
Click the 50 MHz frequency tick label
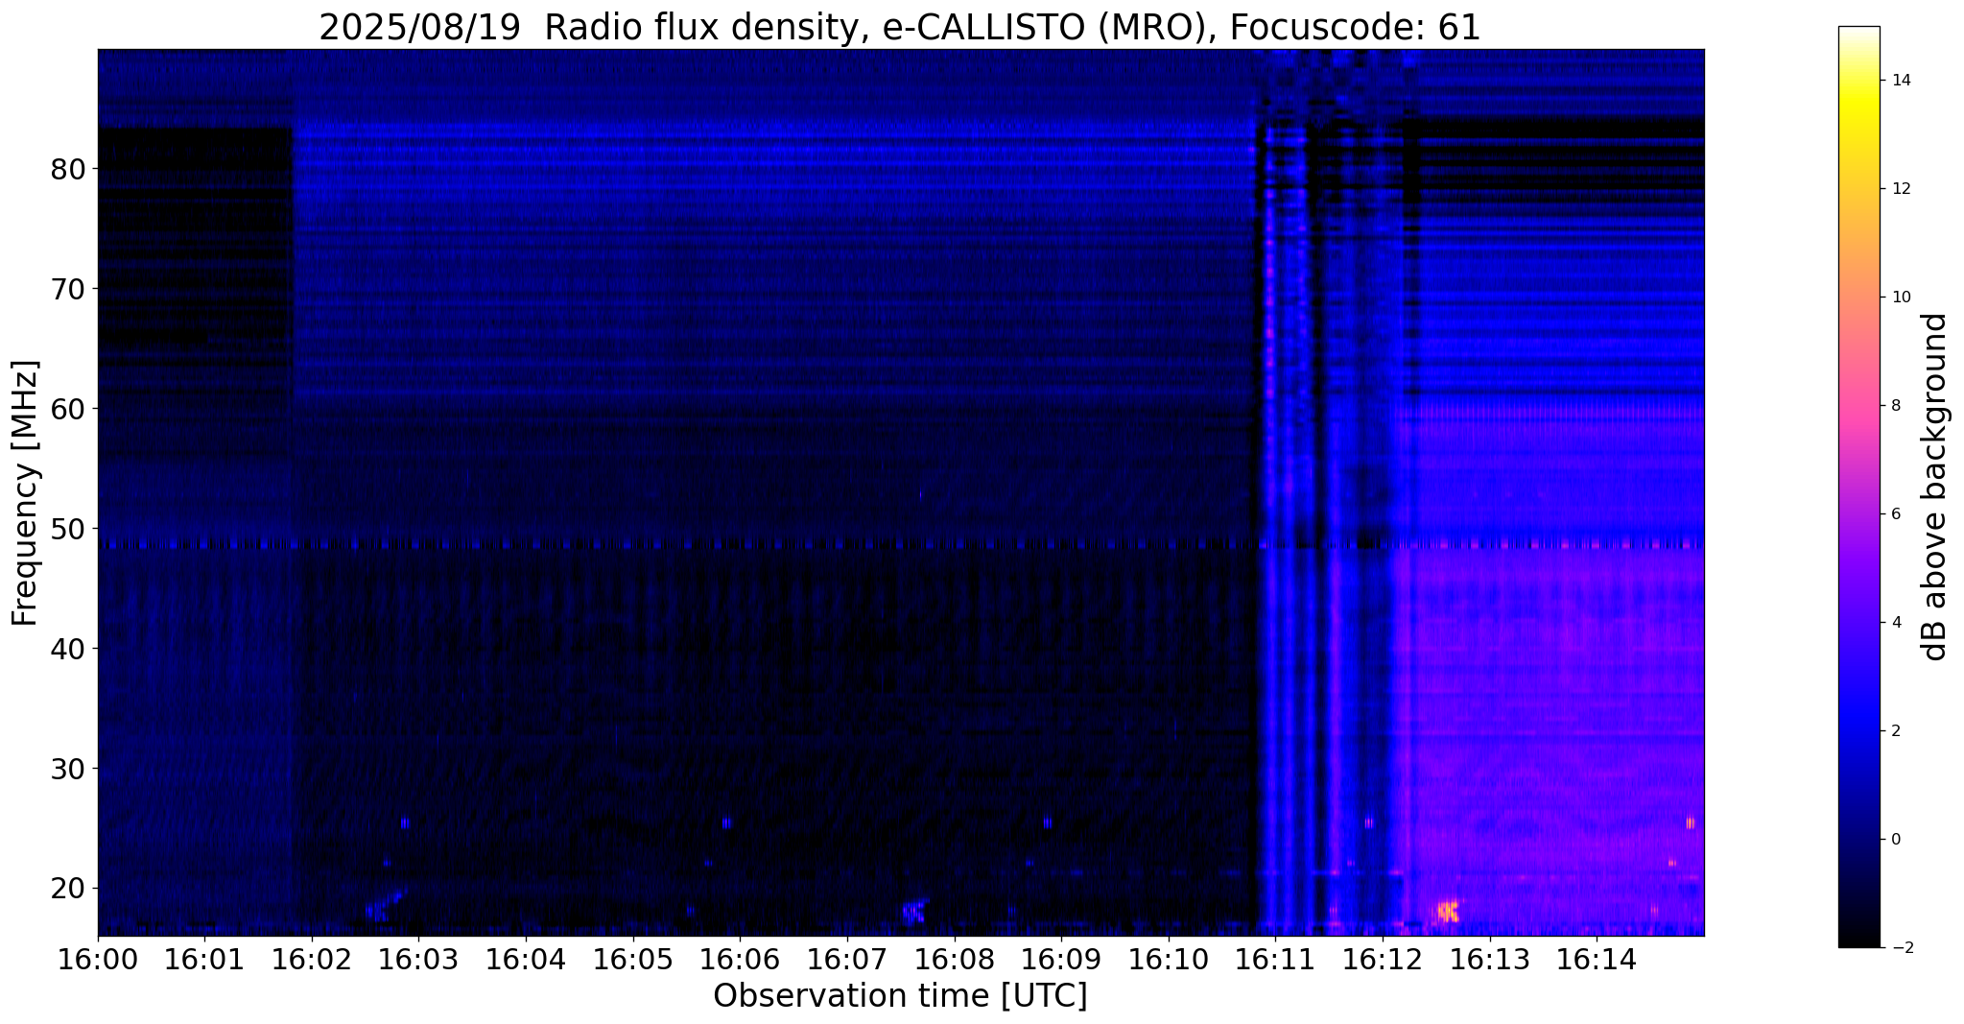point(68,529)
